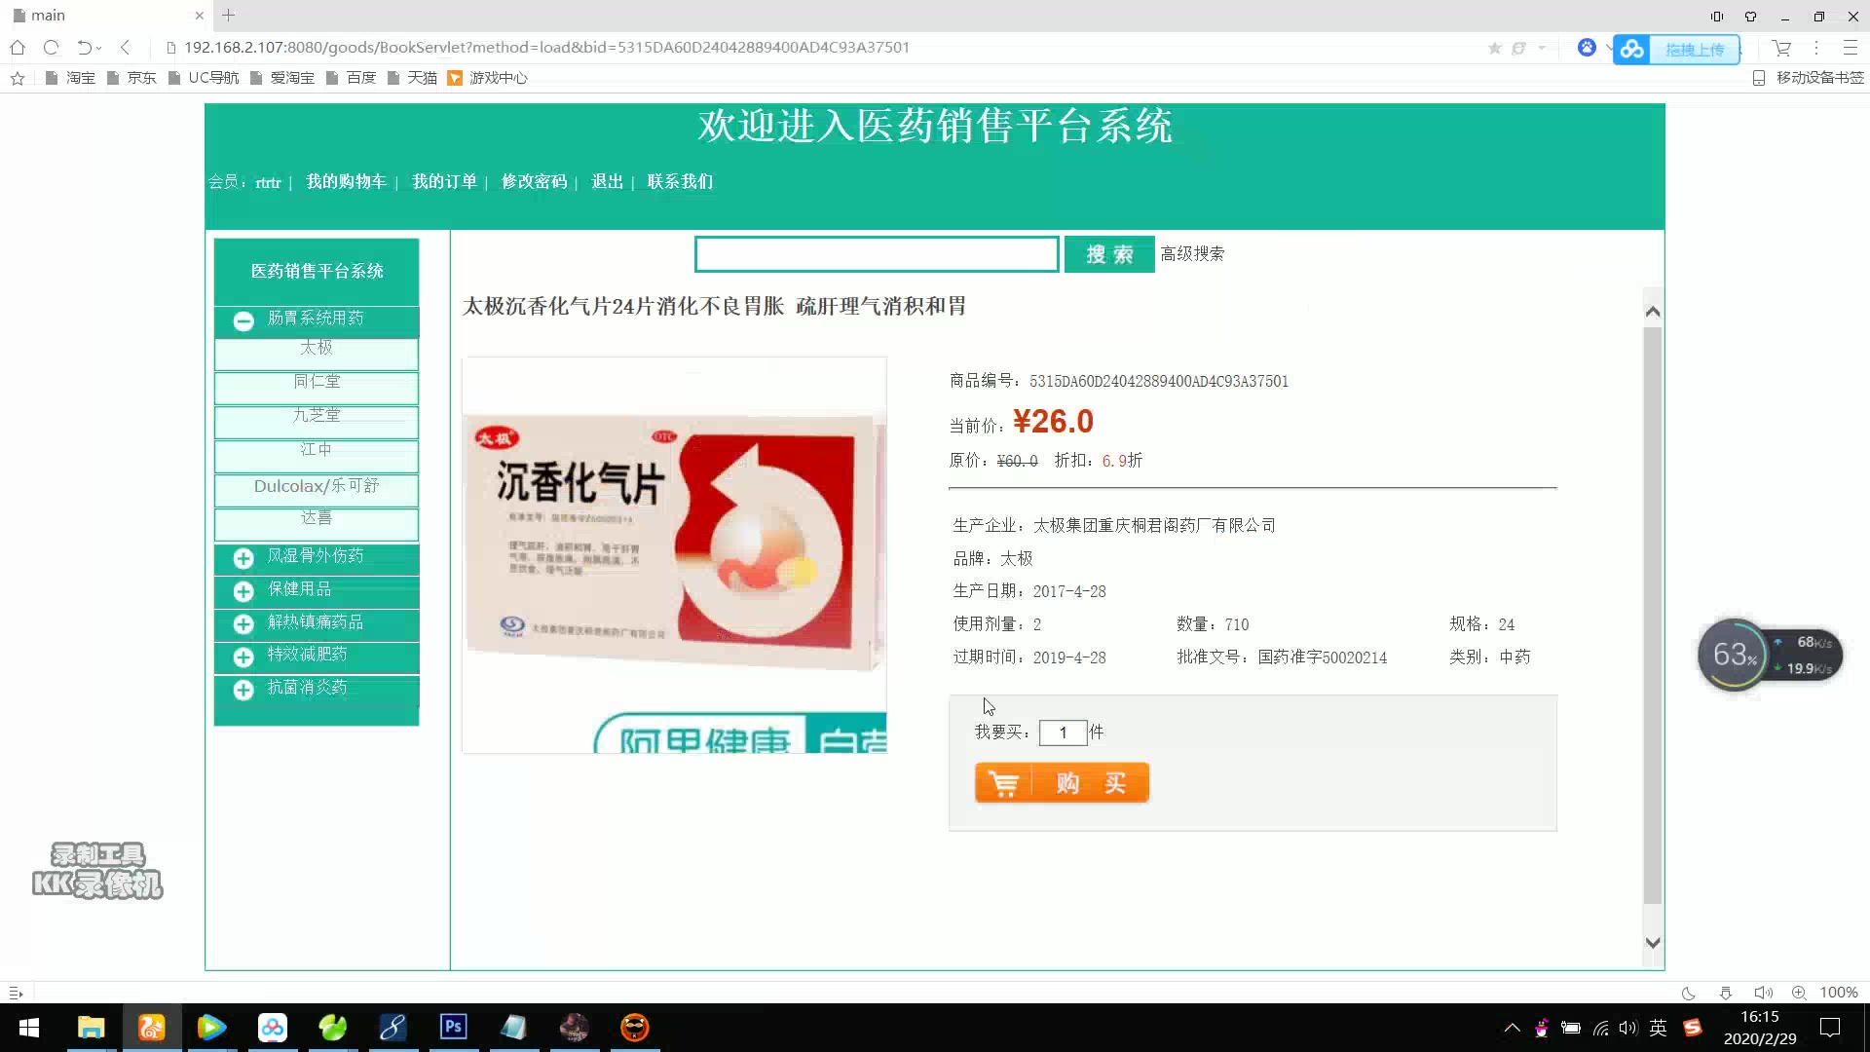Open 联系我们 link

tap(680, 181)
